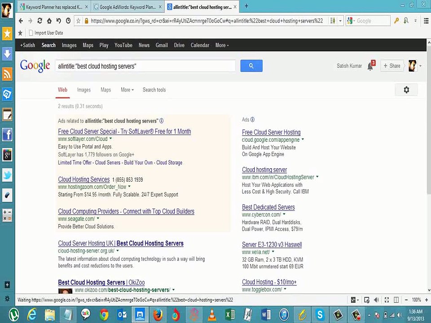The image size is (431, 323).
Task: Open account dropdown next to profile photo
Action: click(420, 66)
